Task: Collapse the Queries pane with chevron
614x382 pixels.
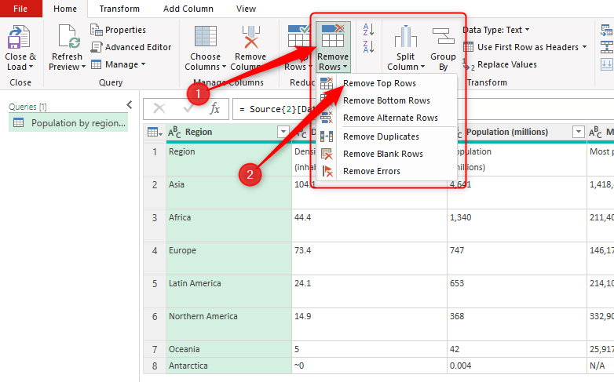Action: coord(130,105)
